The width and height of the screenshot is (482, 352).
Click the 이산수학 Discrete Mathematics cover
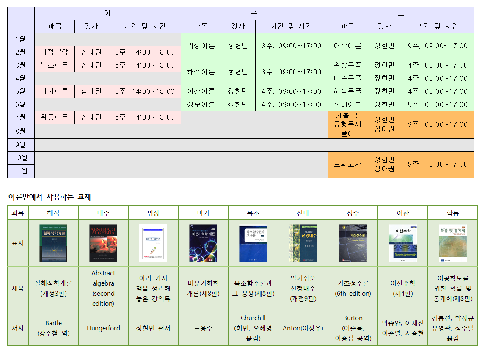click(x=403, y=243)
